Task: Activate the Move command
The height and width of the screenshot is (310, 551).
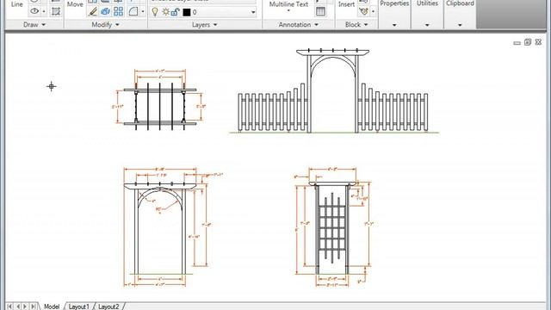Action: [75, 4]
